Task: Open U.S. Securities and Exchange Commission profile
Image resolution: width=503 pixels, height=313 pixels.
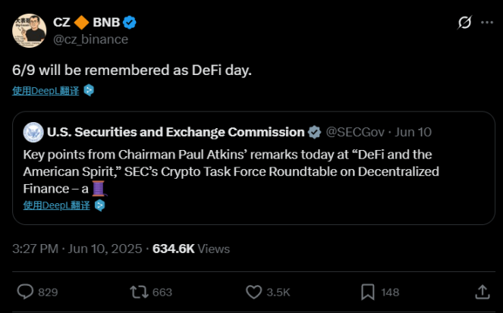Action: pyautogui.click(x=175, y=132)
